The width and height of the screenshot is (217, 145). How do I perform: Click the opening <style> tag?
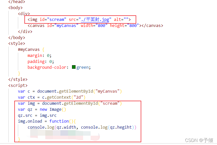[17, 44]
